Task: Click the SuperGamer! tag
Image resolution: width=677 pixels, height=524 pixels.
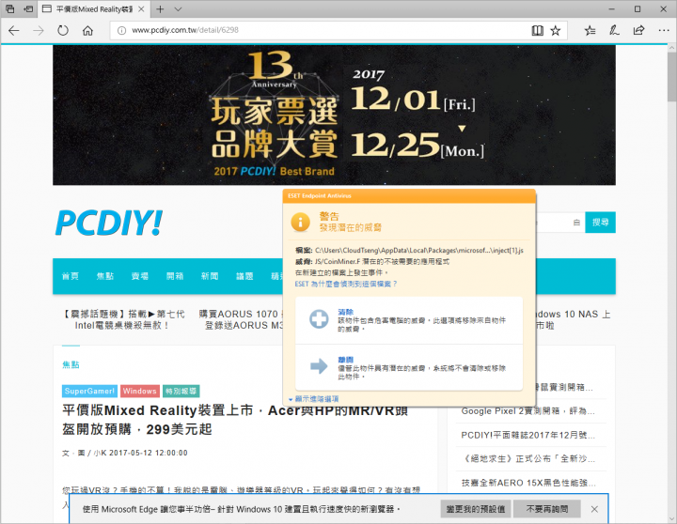Action: click(90, 392)
